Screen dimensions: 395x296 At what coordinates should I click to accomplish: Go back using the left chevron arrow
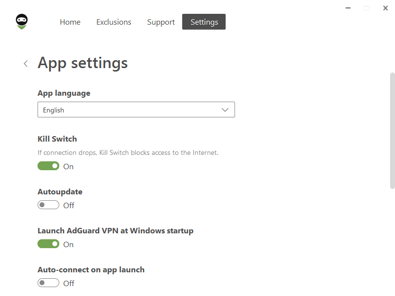[x=26, y=64]
